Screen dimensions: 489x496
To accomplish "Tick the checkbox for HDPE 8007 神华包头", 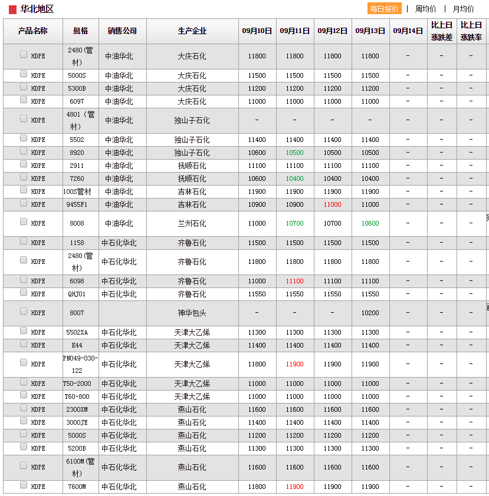I will pos(24,311).
